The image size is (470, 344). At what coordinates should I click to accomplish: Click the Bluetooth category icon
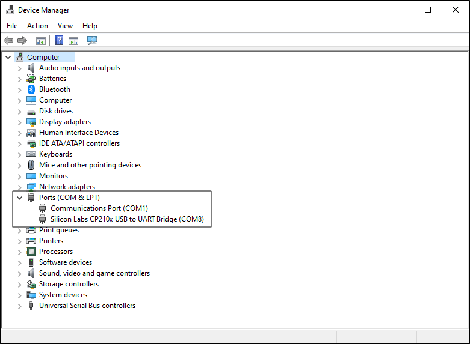[31, 89]
